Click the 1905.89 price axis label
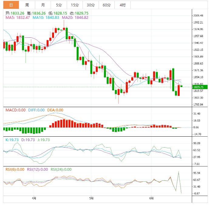This screenshot has height=206, width=210. coord(198,57)
